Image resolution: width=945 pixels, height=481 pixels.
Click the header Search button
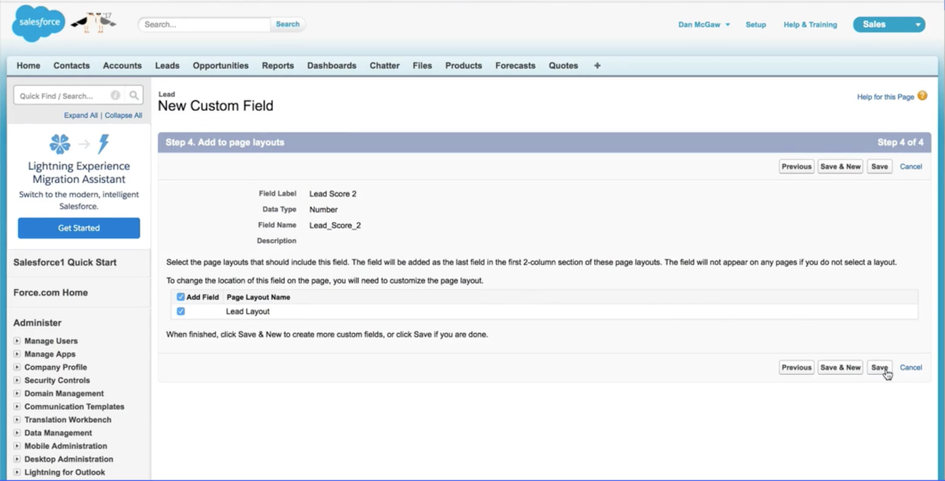click(x=287, y=24)
